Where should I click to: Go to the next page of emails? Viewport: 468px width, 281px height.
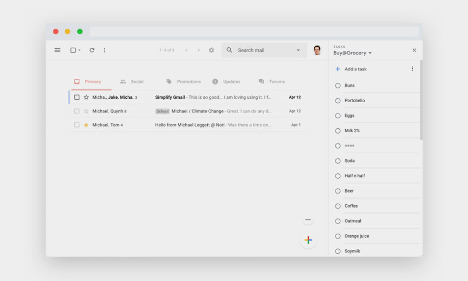click(x=199, y=50)
